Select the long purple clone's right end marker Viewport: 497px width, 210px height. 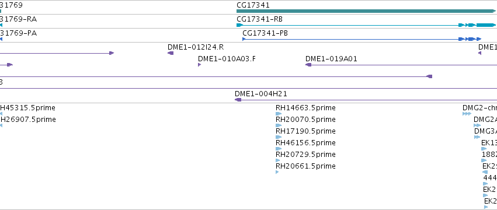click(x=429, y=76)
